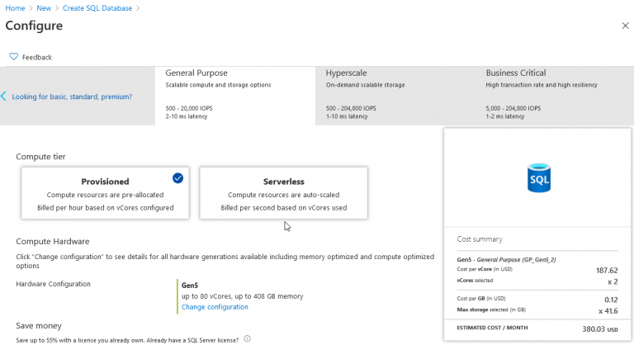Navigate to Create SQL Database breadcrumb
Viewport: 634px width, 345px height.
coord(97,7)
